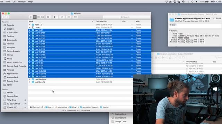Screen dimensions: 222x124
Task: Expand the Live 10.0.1 folder
Action: coord(30,30)
